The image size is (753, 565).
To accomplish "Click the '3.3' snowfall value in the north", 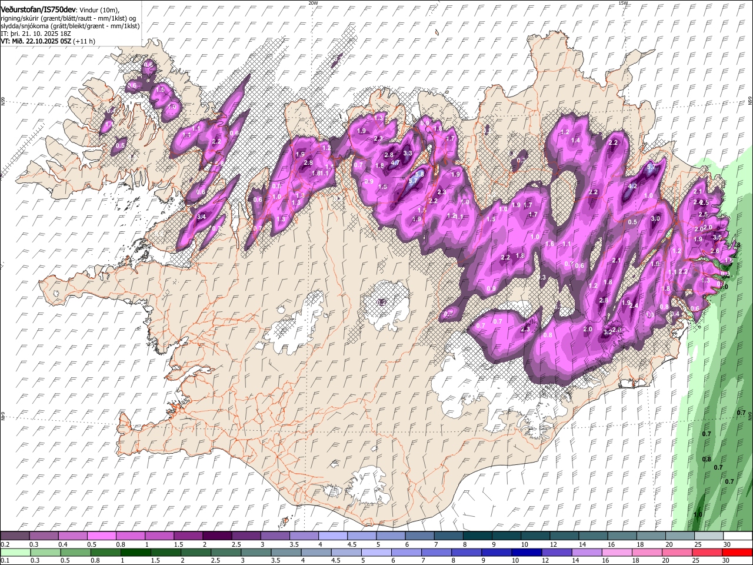I will click(x=407, y=153).
